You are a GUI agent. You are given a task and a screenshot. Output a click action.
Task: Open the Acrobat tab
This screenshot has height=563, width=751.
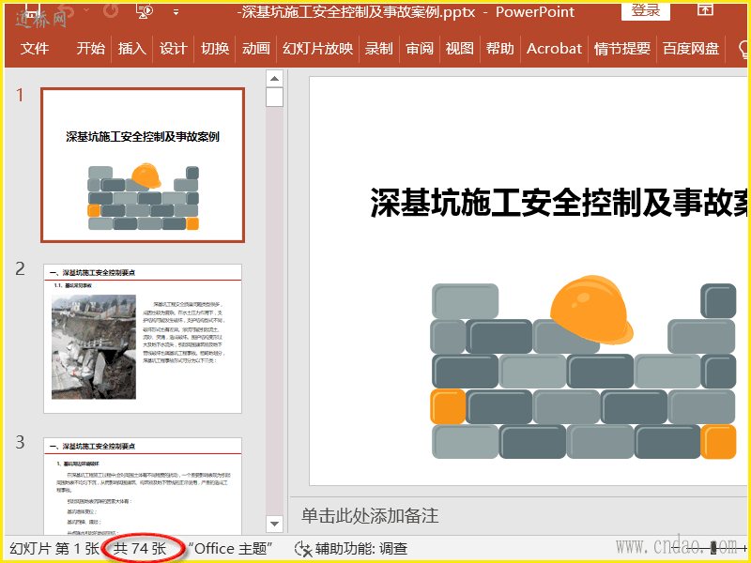(x=554, y=49)
